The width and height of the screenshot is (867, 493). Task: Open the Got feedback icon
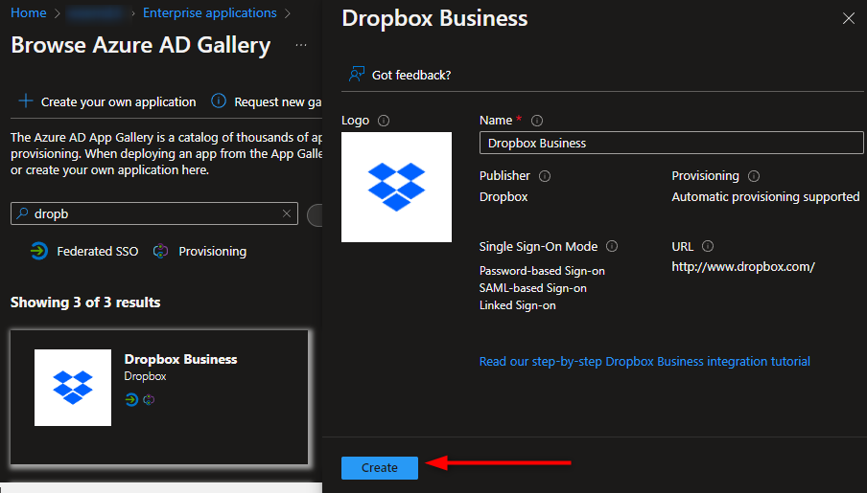click(x=357, y=75)
